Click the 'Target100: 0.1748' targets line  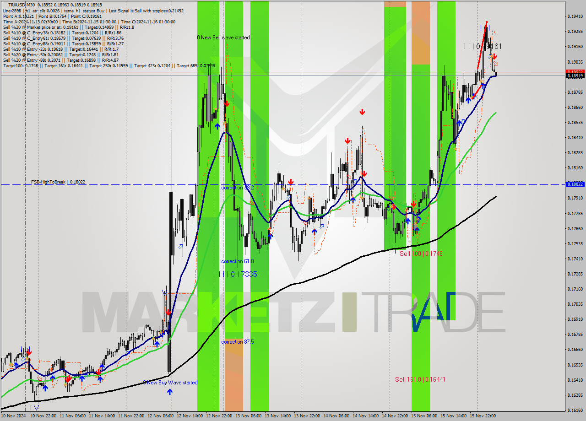tap(109, 65)
